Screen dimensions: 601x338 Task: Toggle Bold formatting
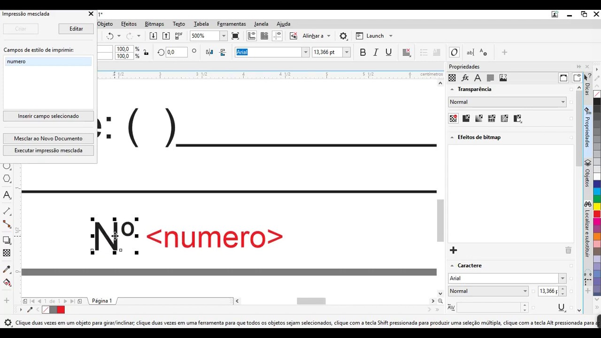click(362, 52)
